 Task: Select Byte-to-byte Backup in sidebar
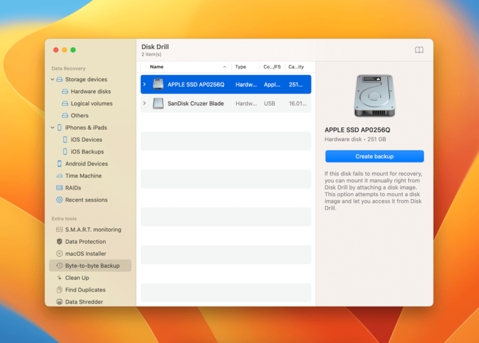tap(92, 266)
